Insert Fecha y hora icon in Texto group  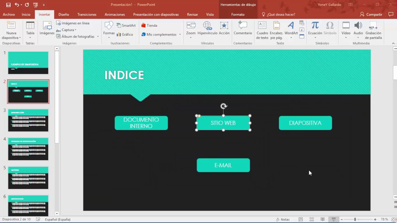(302, 23)
